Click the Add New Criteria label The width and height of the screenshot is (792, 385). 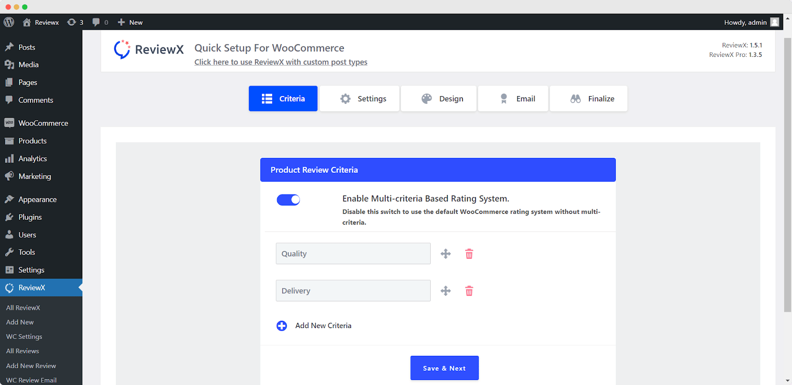[323, 326]
